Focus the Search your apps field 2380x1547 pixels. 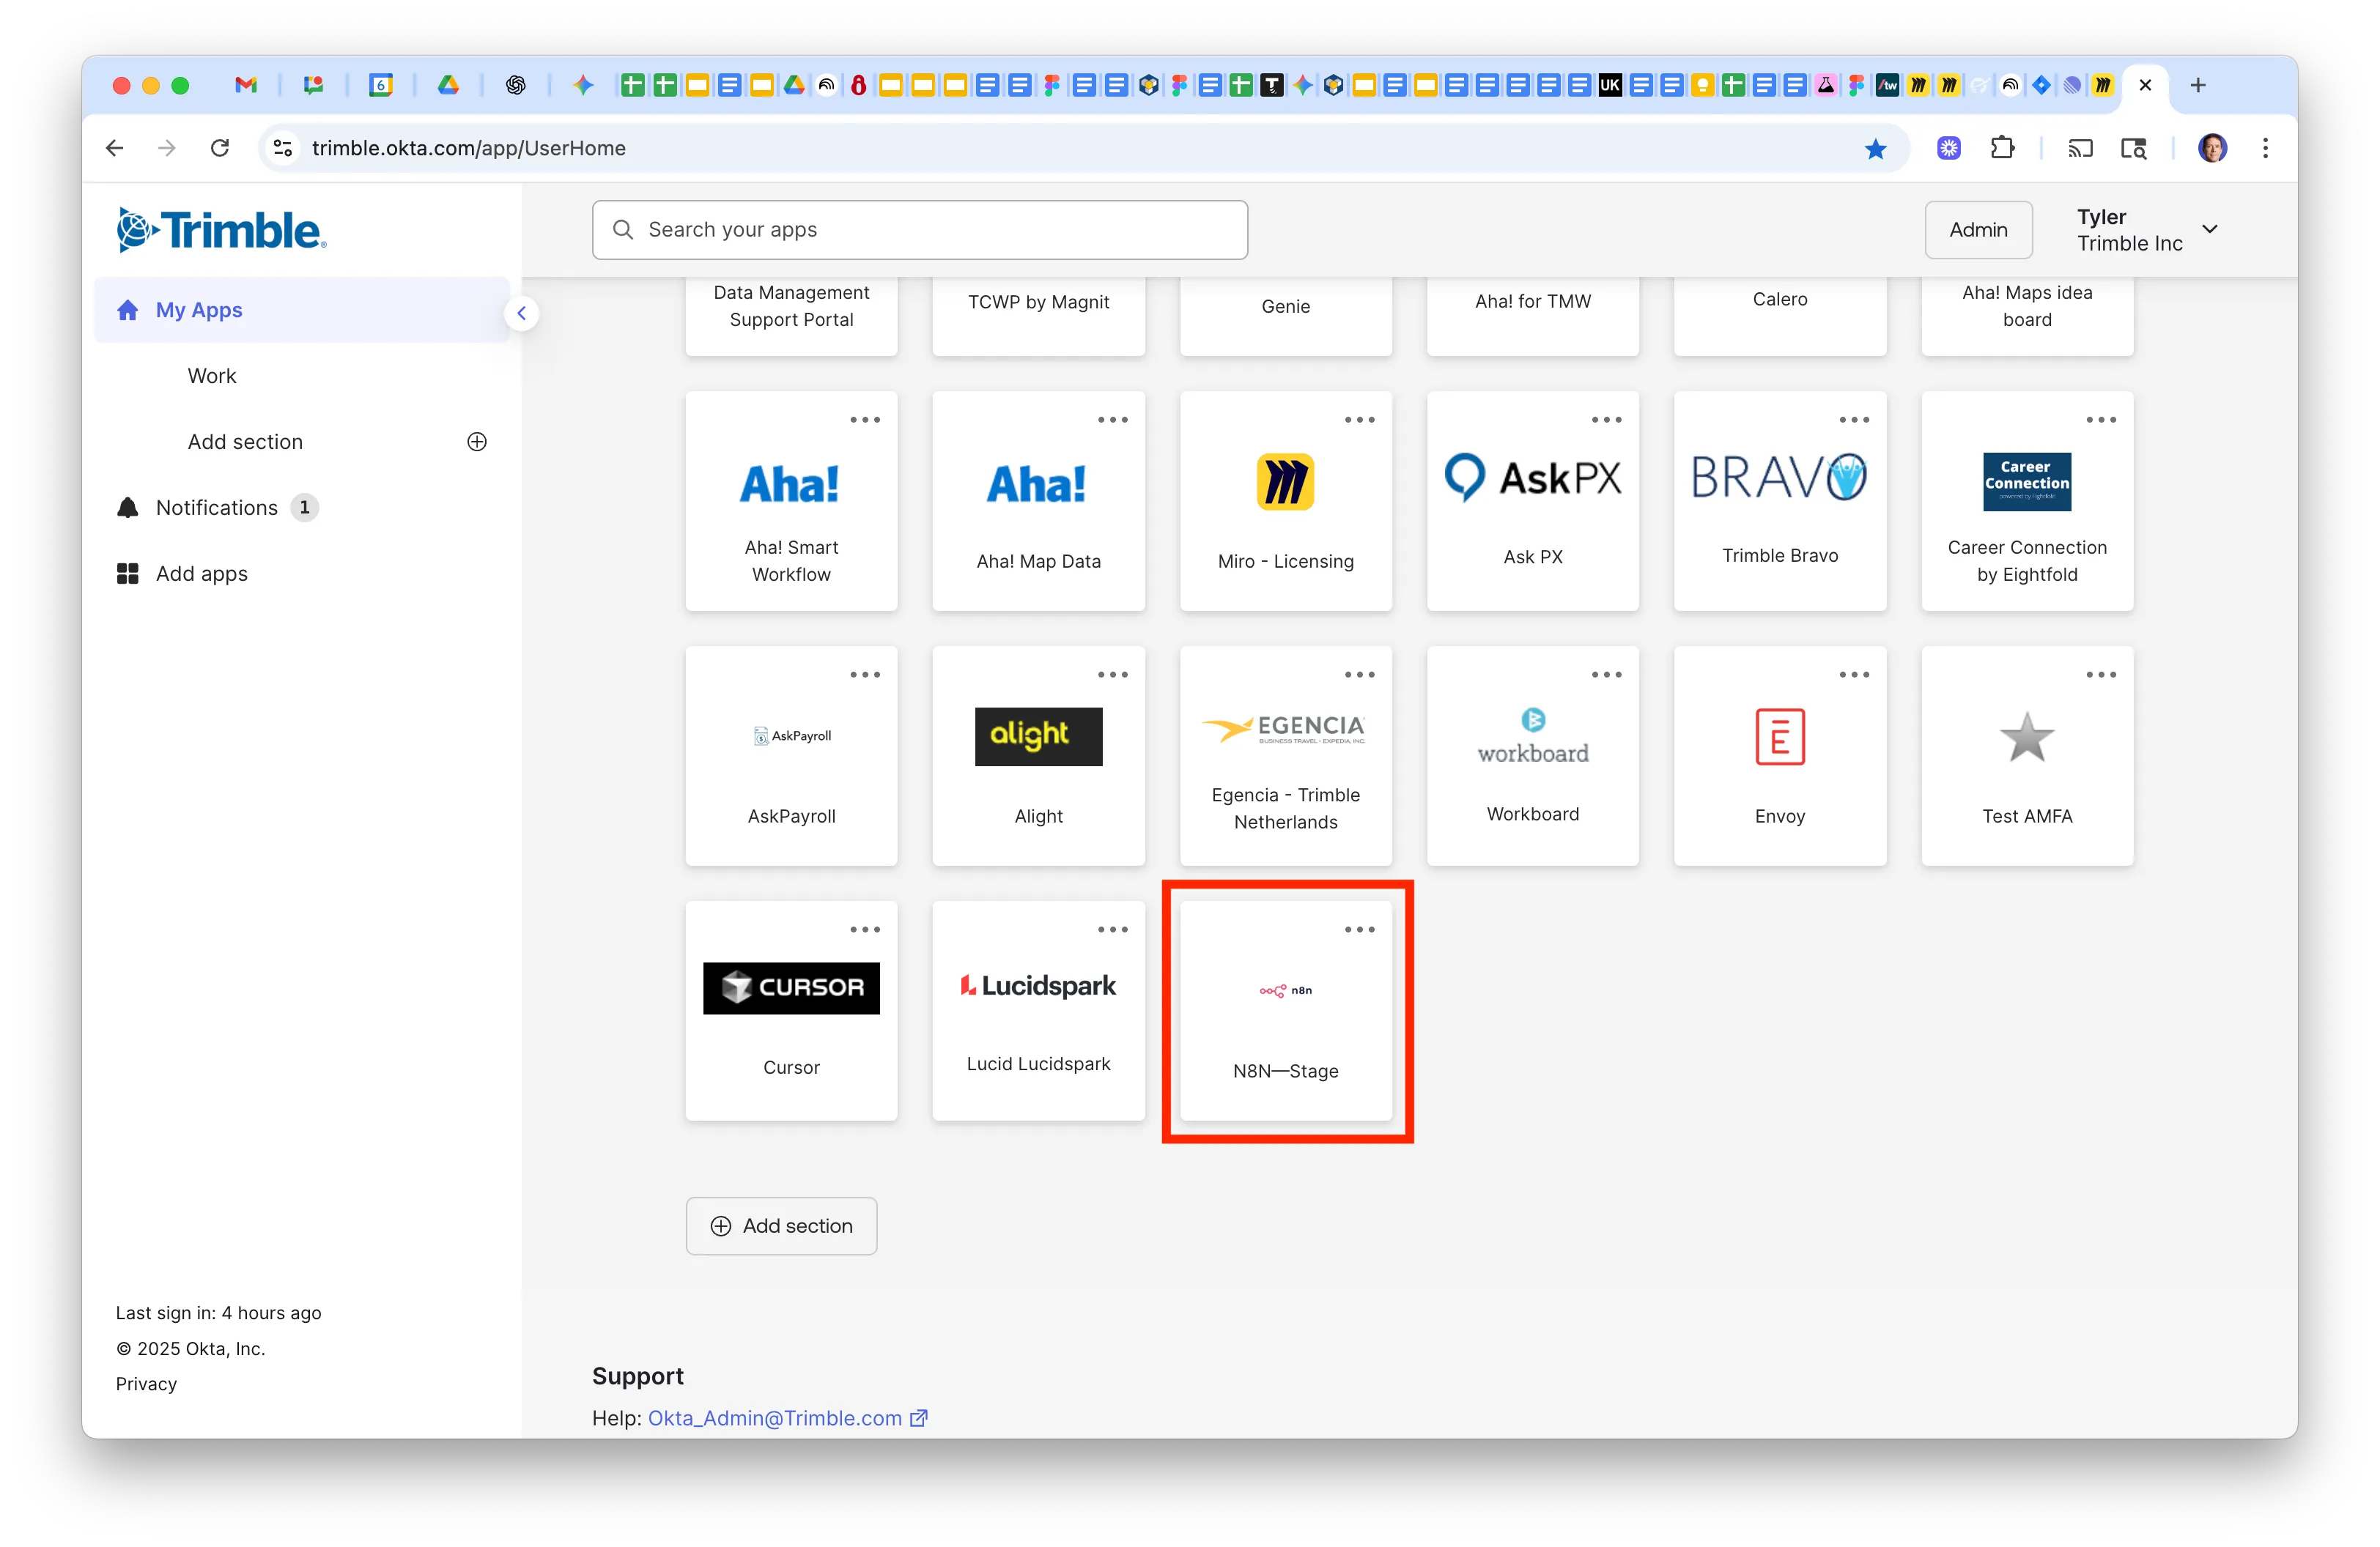click(x=919, y=230)
